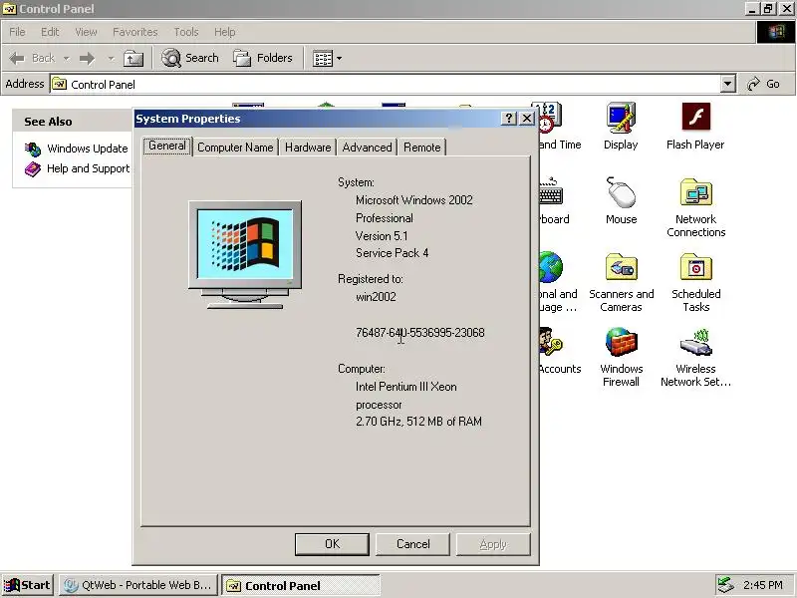The width and height of the screenshot is (797, 598).
Task: Open the Windows Firewall icon
Action: pyautogui.click(x=621, y=357)
